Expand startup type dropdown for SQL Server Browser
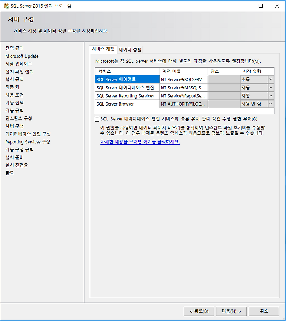The width and height of the screenshot is (286, 321). point(271,104)
